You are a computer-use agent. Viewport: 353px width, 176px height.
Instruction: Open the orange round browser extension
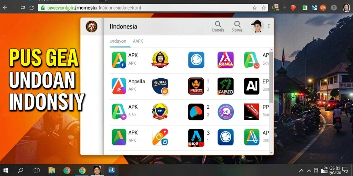(x=323, y=8)
